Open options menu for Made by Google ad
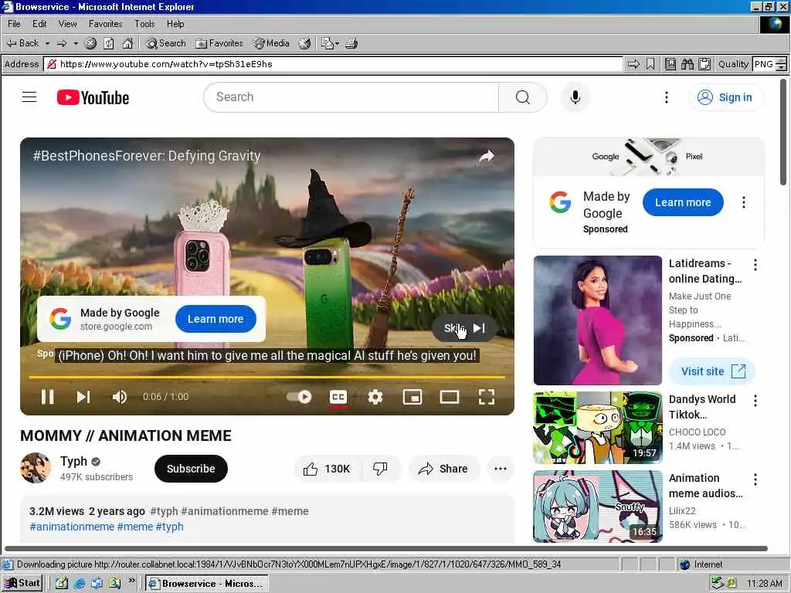The height and width of the screenshot is (593, 791). pyautogui.click(x=744, y=202)
